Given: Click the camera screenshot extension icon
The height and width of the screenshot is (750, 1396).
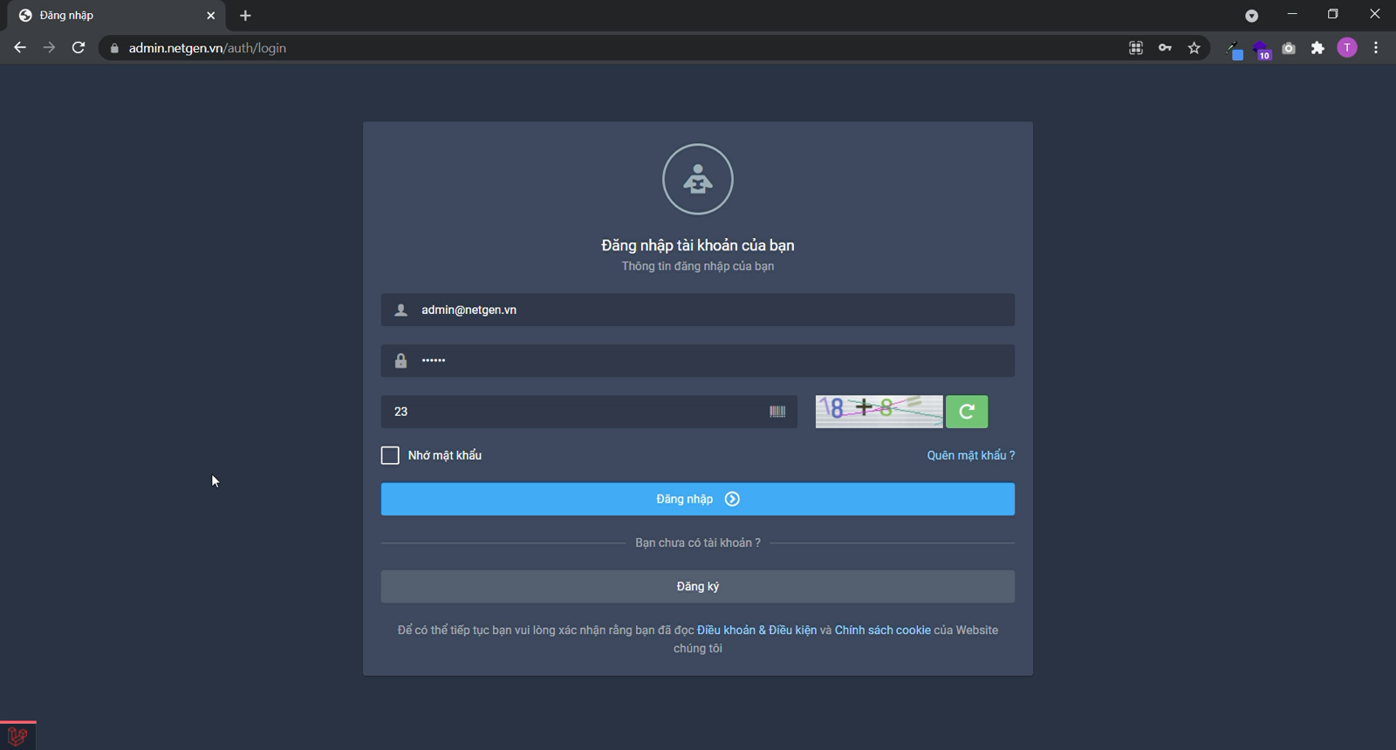Looking at the screenshot, I should point(1289,48).
